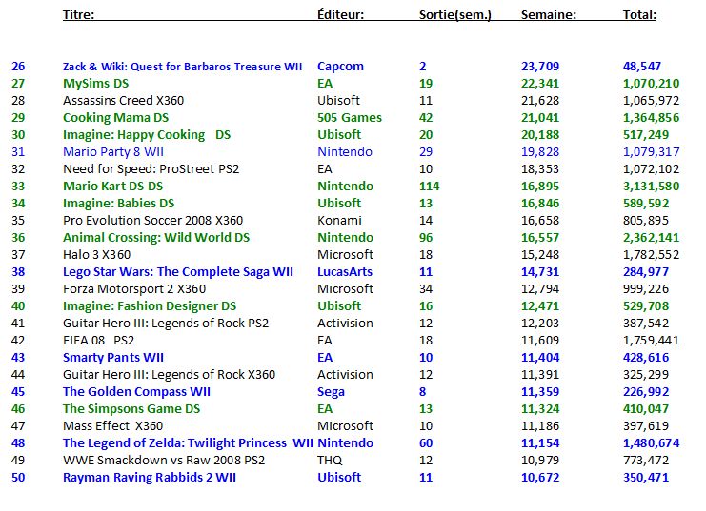Click rank number 37 for Halo 3
The width and height of the screenshot is (706, 511).
pyautogui.click(x=18, y=255)
